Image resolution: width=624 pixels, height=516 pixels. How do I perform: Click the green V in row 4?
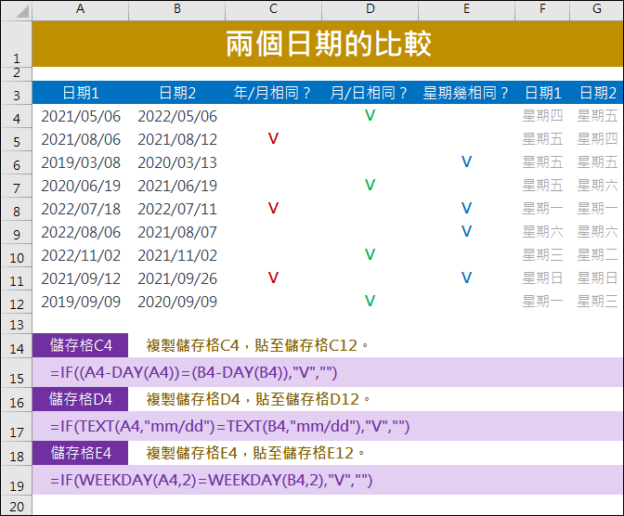(x=370, y=115)
